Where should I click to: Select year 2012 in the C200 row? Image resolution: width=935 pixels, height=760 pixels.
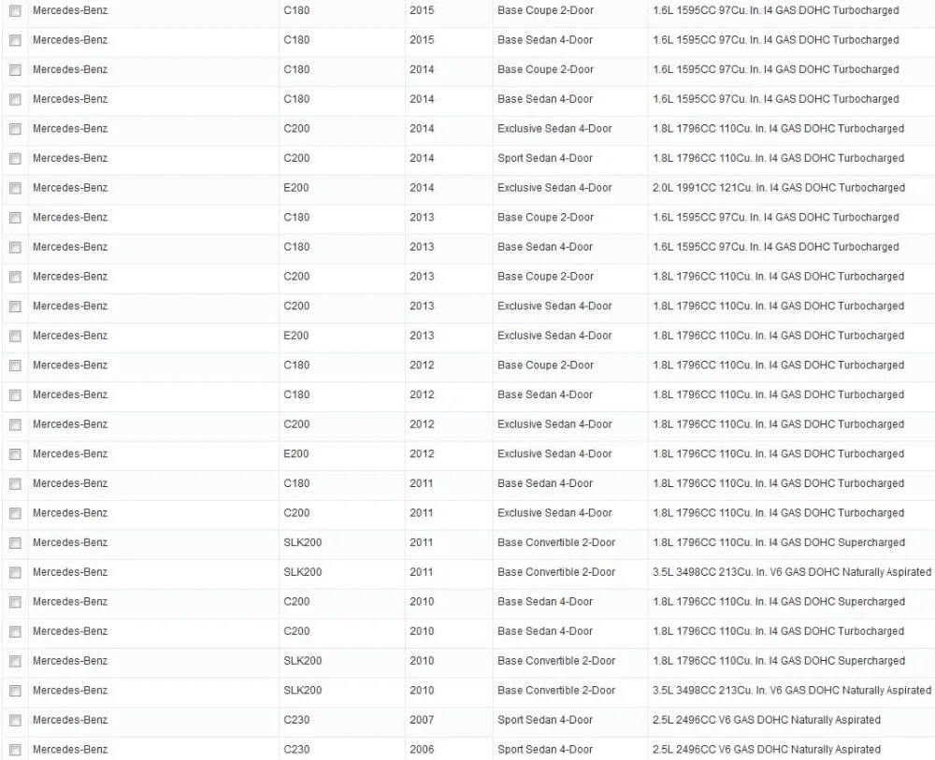click(x=422, y=424)
